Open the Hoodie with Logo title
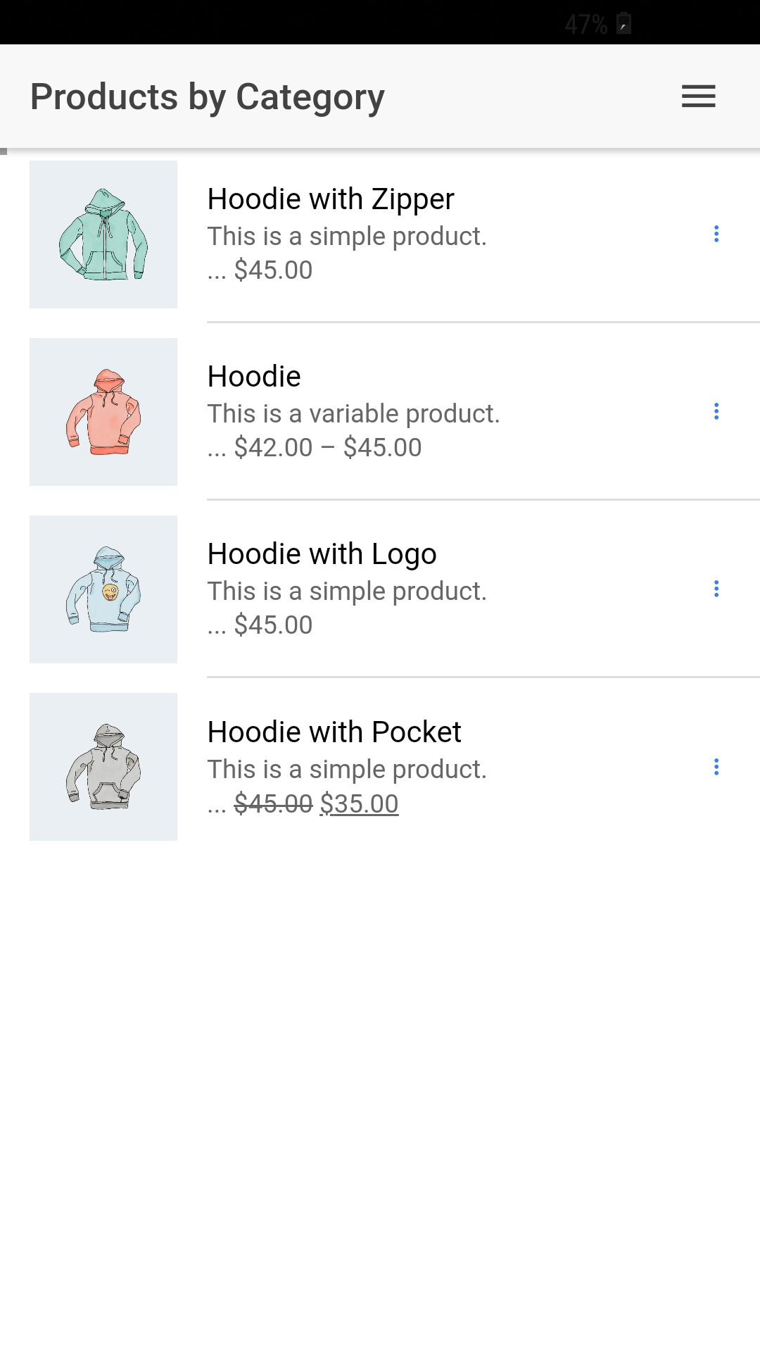 322,554
